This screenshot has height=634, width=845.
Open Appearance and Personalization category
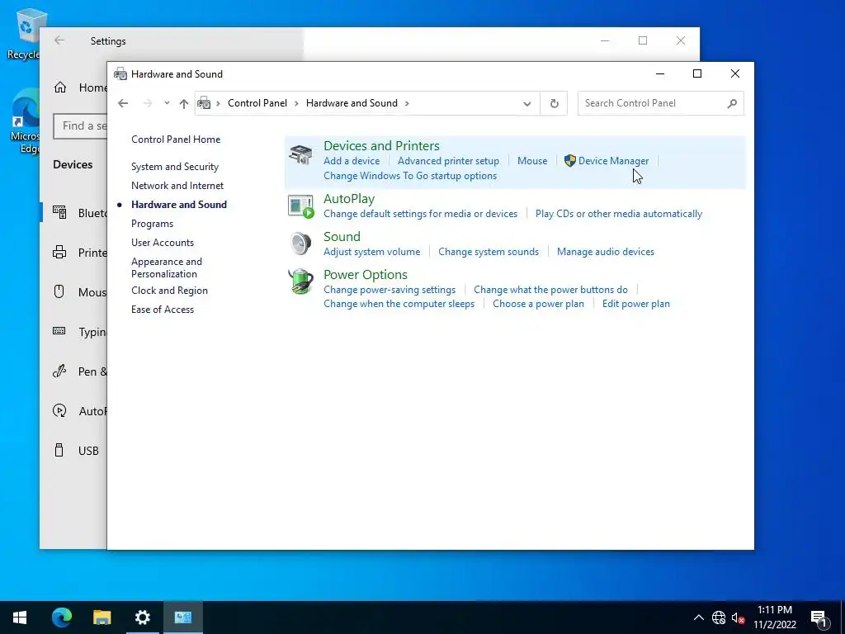(167, 267)
